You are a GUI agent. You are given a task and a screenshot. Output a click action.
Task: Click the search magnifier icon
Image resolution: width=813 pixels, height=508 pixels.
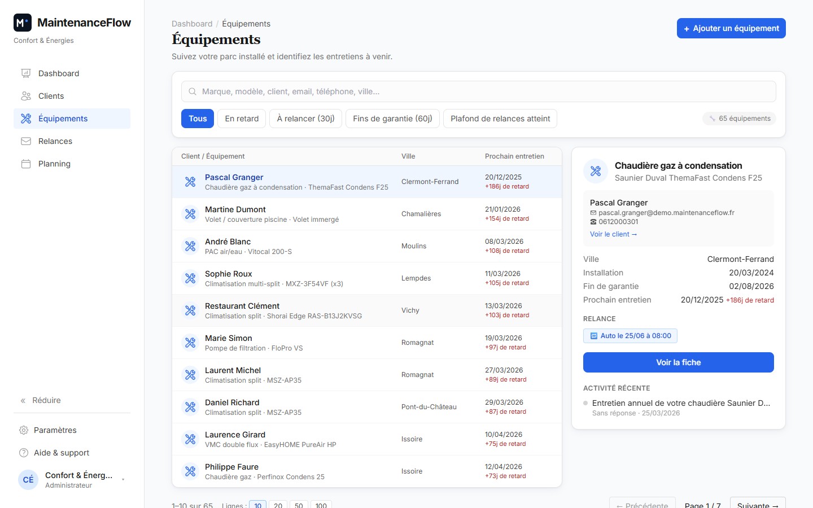point(193,91)
